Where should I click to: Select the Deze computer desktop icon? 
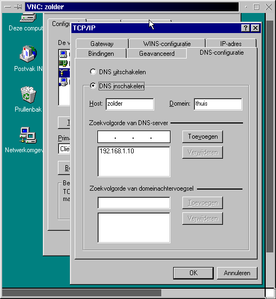point(28,17)
